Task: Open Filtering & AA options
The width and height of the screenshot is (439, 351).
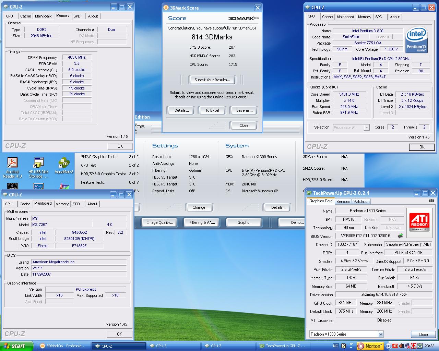Action: [202, 222]
